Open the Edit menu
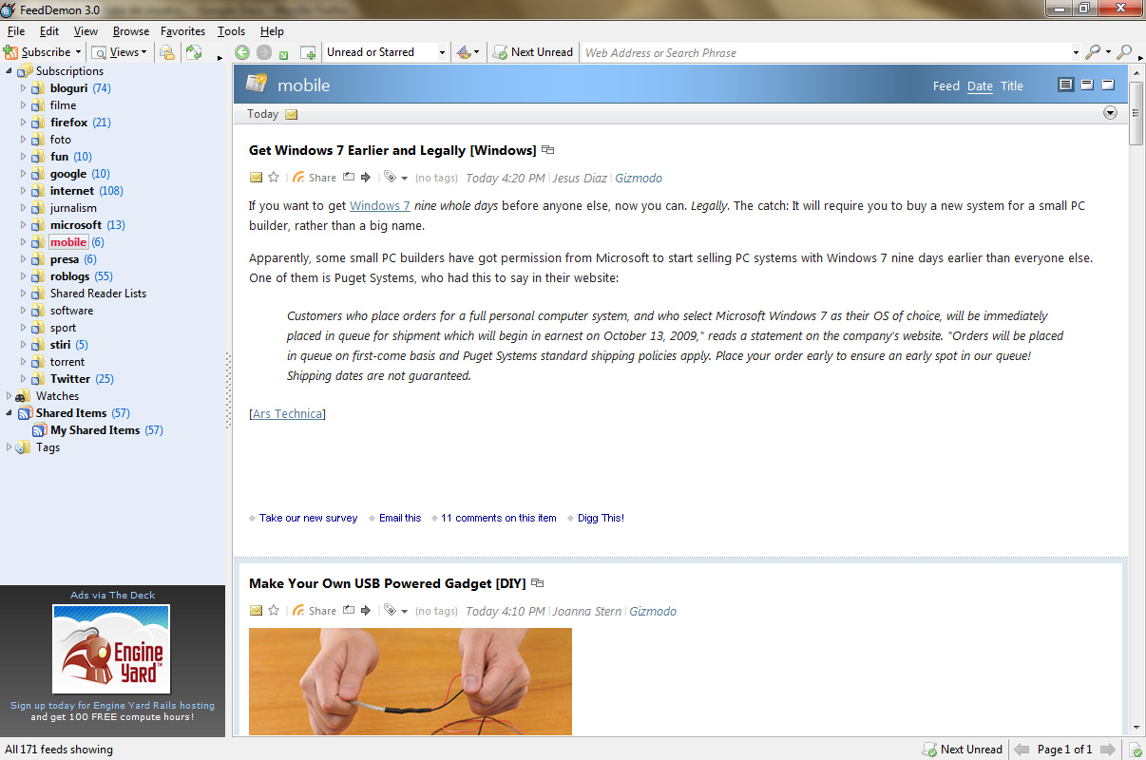The width and height of the screenshot is (1146, 760). 49,31
